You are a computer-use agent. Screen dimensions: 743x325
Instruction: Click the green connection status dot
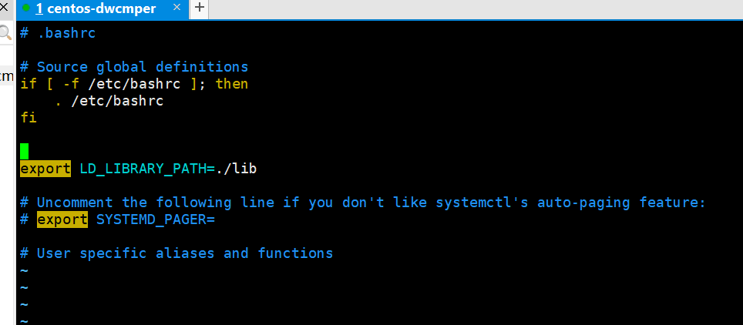[26, 8]
